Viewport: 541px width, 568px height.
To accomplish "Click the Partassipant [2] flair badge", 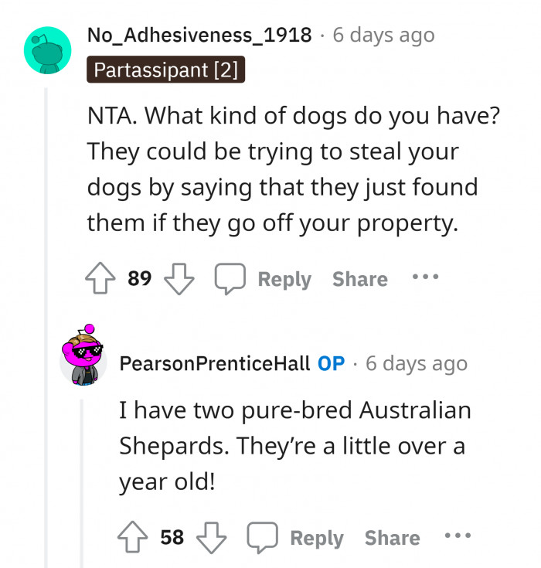I will click(x=166, y=70).
